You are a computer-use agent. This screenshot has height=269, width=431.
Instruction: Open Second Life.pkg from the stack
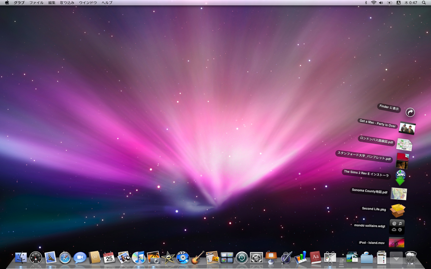pyautogui.click(x=397, y=211)
